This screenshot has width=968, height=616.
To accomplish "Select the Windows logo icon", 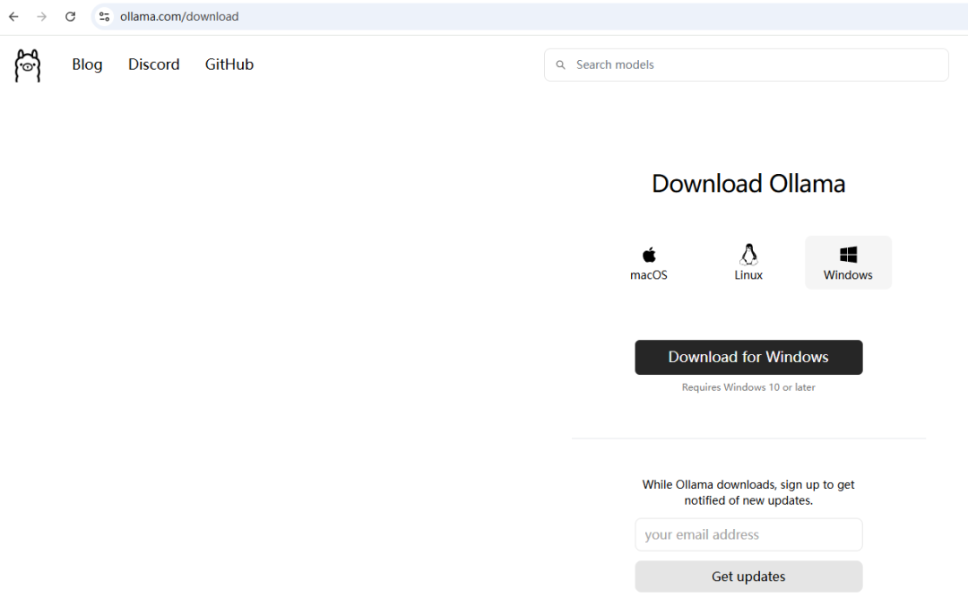I will click(848, 255).
